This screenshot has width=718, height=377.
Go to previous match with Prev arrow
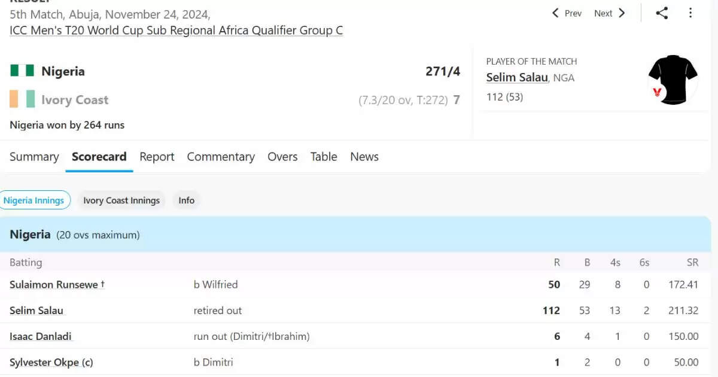pyautogui.click(x=566, y=13)
